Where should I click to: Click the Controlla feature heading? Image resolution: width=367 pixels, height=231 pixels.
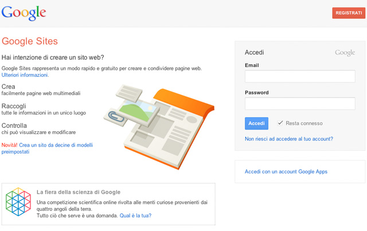[14, 126]
